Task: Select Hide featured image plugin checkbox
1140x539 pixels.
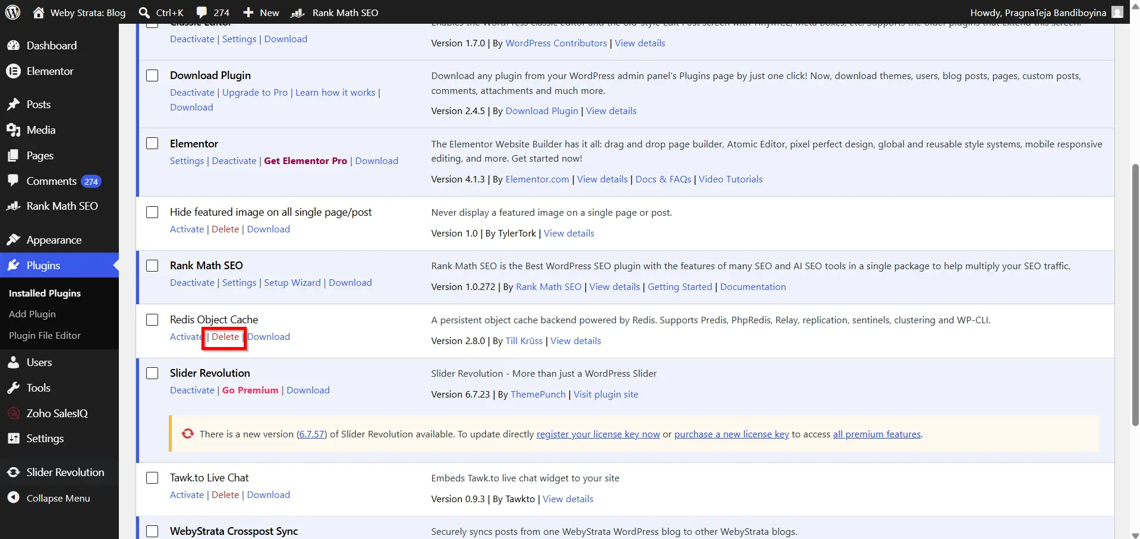Action: 152,212
